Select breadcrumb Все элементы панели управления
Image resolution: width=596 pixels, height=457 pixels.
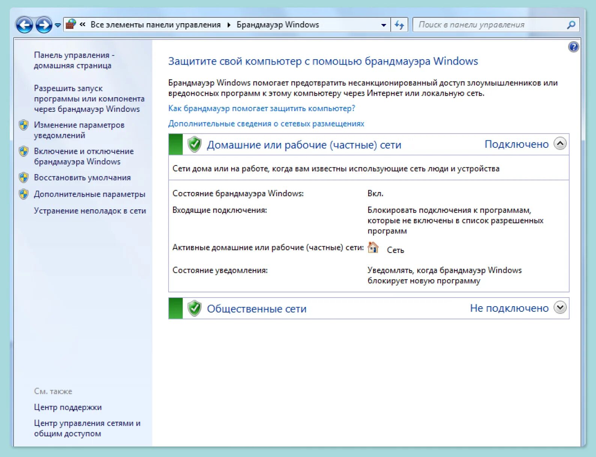tap(155, 25)
